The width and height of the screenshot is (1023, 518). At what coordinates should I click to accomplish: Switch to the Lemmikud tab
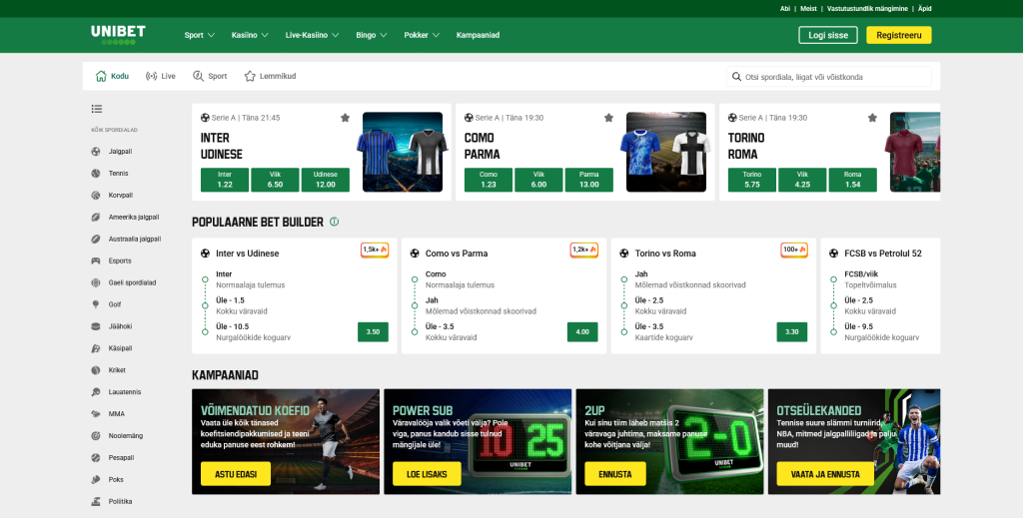[270, 76]
